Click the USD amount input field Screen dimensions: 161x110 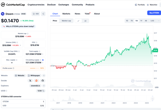pos(23,106)
